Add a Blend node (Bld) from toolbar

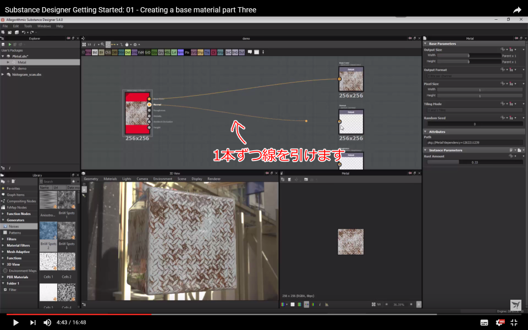95,53
